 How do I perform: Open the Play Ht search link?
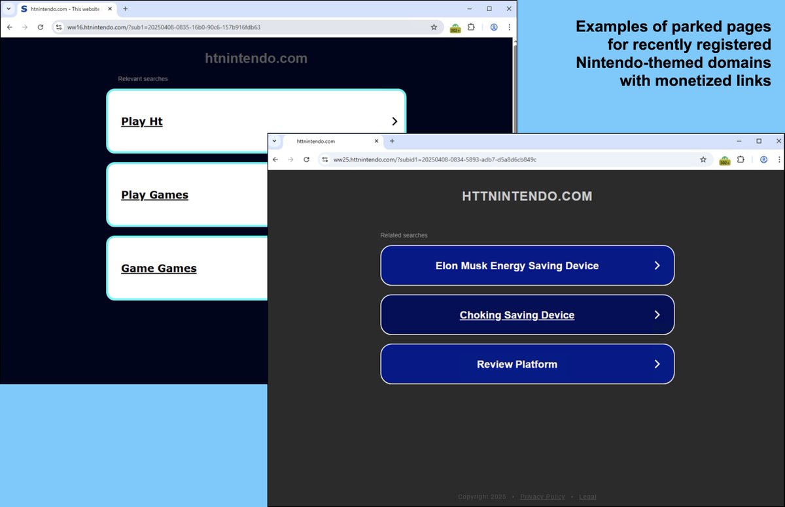[x=142, y=122]
